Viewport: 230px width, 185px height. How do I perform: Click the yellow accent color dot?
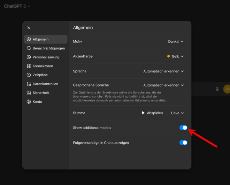169,56
